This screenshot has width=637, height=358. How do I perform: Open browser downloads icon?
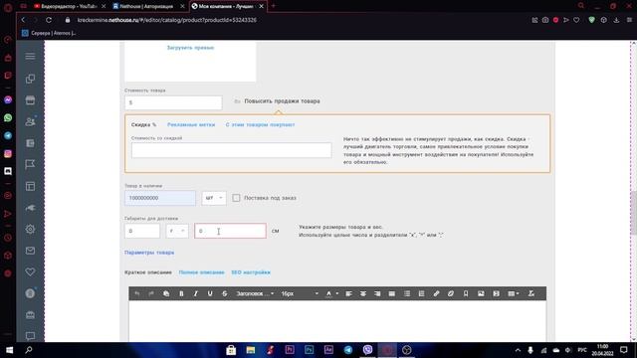[x=616, y=20]
